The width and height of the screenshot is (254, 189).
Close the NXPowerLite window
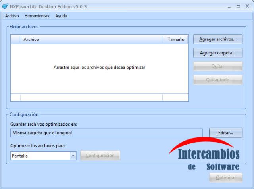tap(247, 6)
